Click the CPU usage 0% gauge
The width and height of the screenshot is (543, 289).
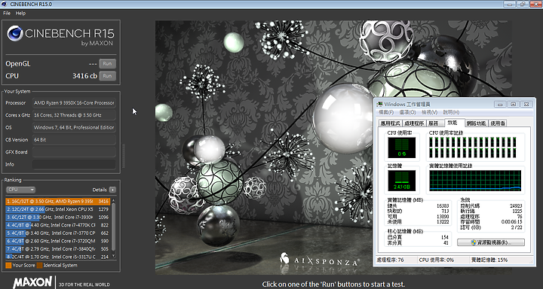coord(401,148)
